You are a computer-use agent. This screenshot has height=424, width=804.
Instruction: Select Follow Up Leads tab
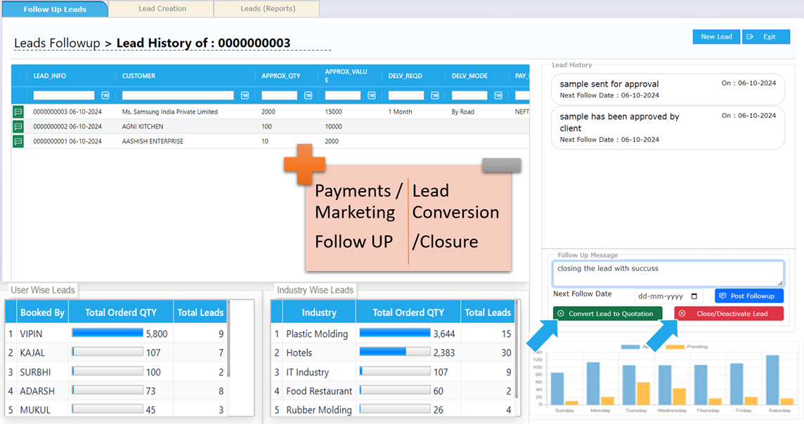pos(55,9)
